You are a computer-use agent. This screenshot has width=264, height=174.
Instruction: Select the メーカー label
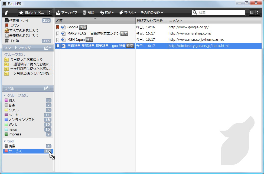pos(28,115)
